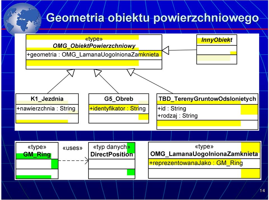Click the «type» stereotype above OMG_ObiektPowierzchniowy
The height and width of the screenshot is (200, 269).
(94, 39)
